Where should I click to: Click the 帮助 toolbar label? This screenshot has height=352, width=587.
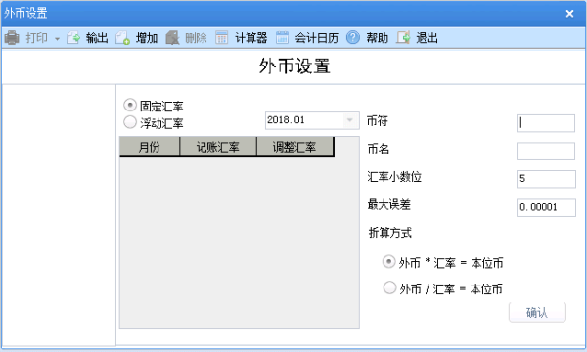tap(378, 38)
